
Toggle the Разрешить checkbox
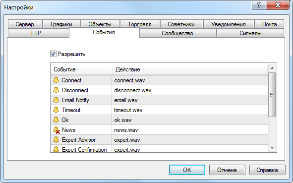(x=53, y=54)
